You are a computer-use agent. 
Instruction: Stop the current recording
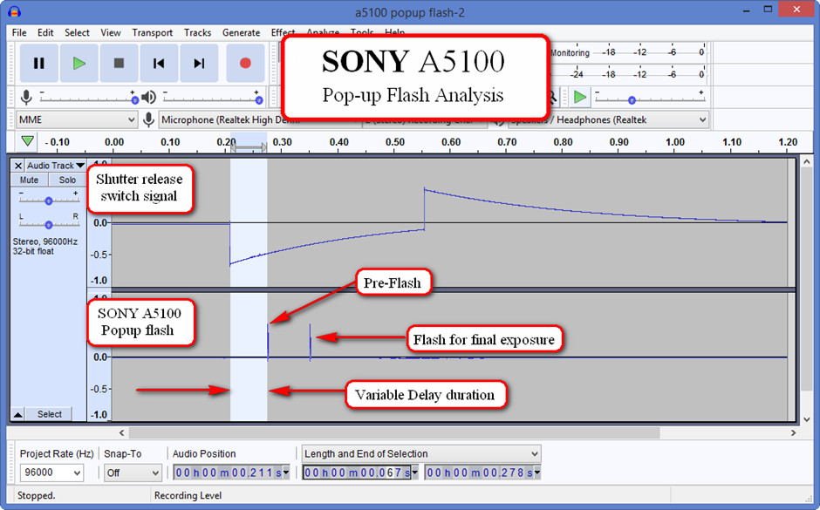(119, 63)
